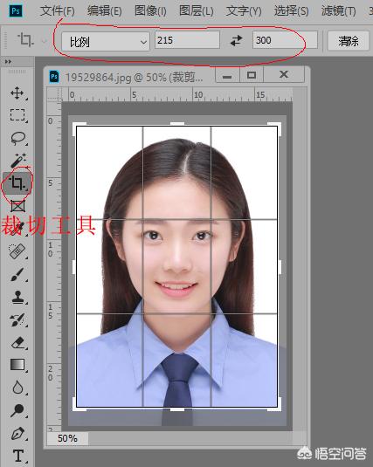Maximize the 19529864.jpg document window
The height and width of the screenshot is (467, 373).
(252, 75)
